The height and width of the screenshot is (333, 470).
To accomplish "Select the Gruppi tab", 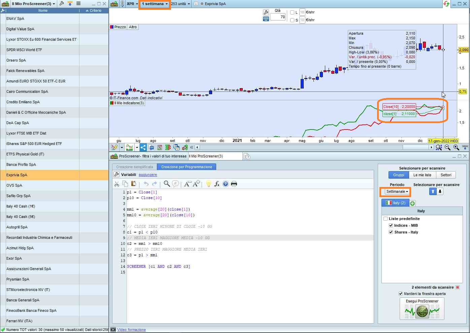I will [399, 175].
